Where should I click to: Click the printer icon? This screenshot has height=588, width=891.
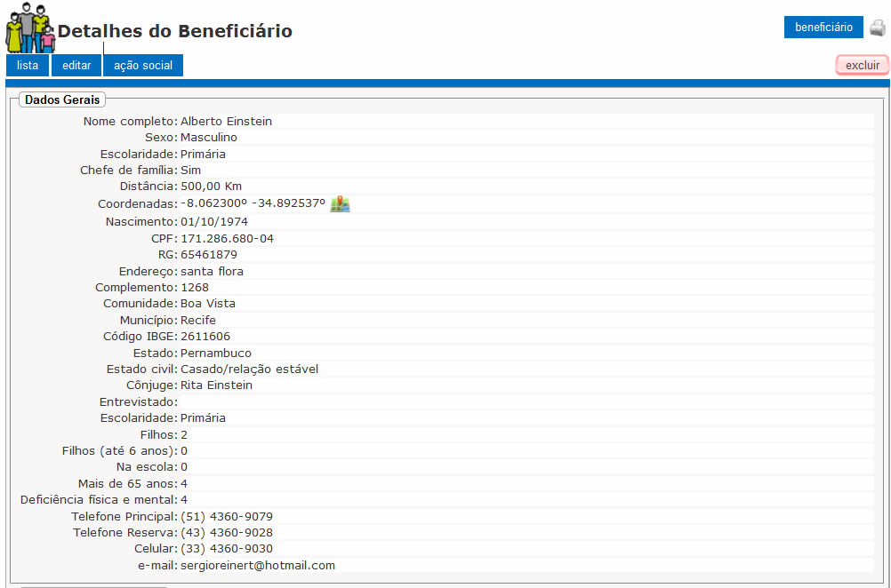tap(878, 28)
